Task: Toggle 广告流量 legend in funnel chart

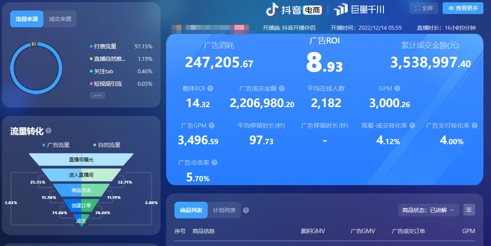Action: 56,145
